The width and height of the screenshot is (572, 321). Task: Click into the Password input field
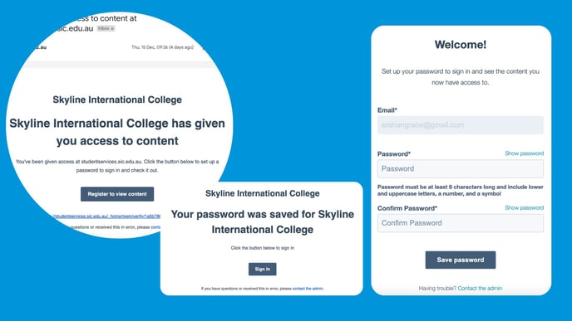pos(461,169)
